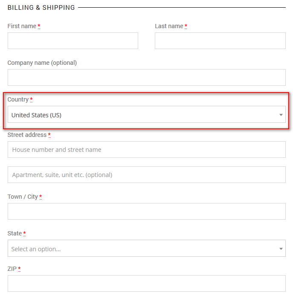
Task: Focus the Apartment, suite, unit field
Action: pyautogui.click(x=146, y=175)
